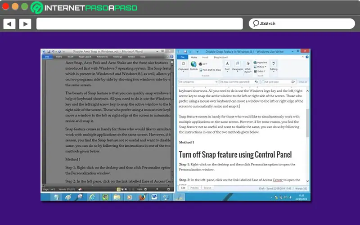Viewport: 360px width, 225px height.
Task: Click the browser mockup forward arrow
Action: pyautogui.click(x=25, y=24)
